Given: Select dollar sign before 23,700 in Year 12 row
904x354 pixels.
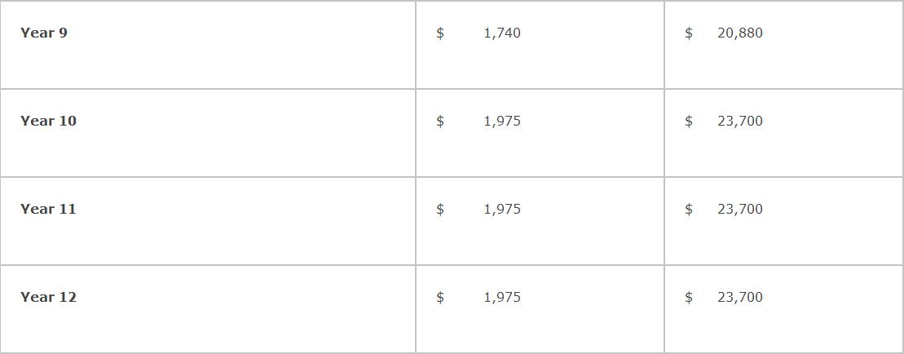Looking at the screenshot, I should (689, 297).
